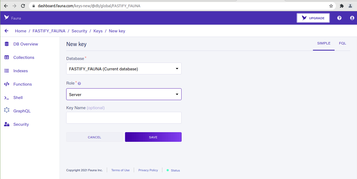Open the Status link in footer
The height and width of the screenshot is (179, 357).
coord(175,170)
